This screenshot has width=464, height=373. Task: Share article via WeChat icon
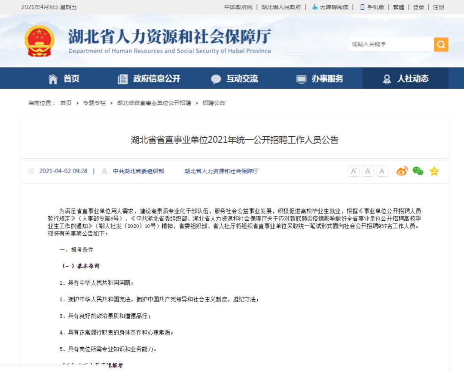[x=418, y=171]
